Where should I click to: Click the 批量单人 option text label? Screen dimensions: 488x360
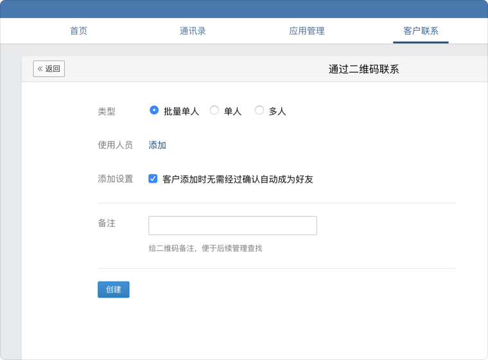click(181, 111)
